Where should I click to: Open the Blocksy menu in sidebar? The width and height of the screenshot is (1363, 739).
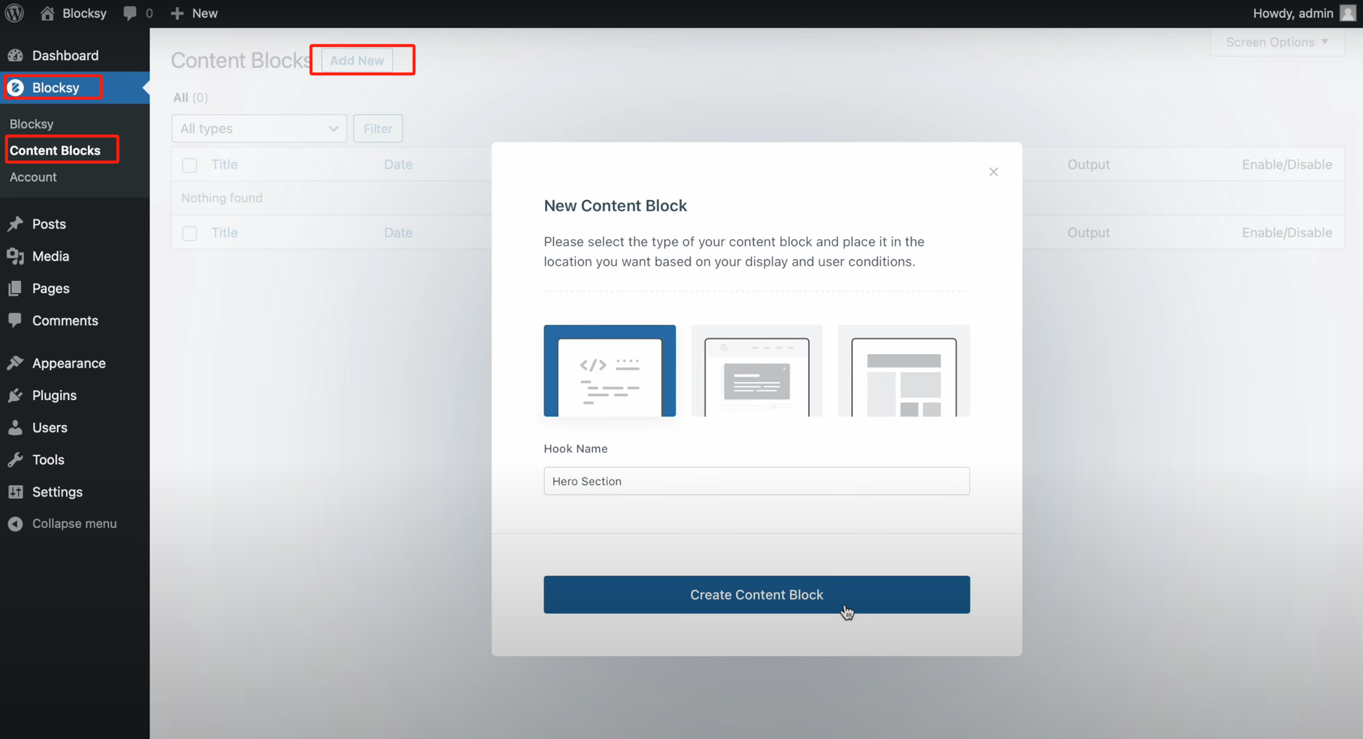[55, 87]
